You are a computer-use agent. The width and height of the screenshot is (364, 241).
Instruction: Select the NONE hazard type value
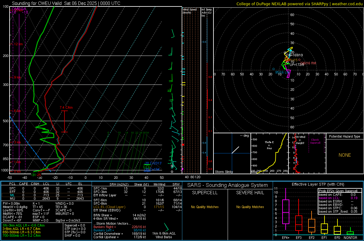(x=345, y=155)
